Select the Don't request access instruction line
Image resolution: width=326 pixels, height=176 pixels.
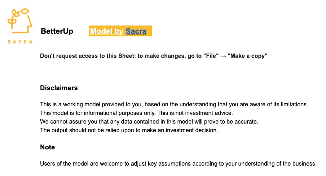[x=154, y=56]
